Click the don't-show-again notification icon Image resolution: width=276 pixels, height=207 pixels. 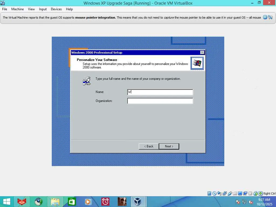tap(270, 17)
